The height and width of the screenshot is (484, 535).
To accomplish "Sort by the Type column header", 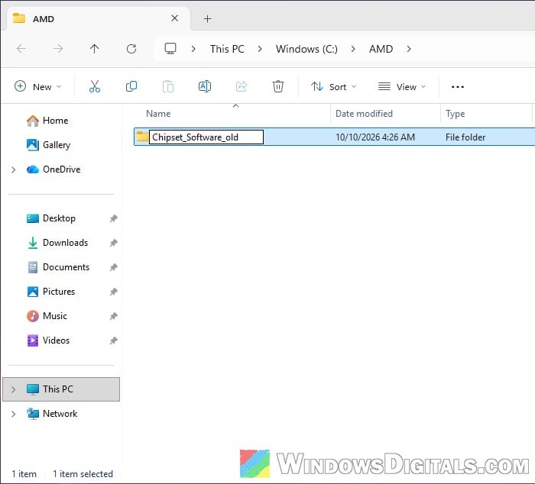I will tap(456, 114).
